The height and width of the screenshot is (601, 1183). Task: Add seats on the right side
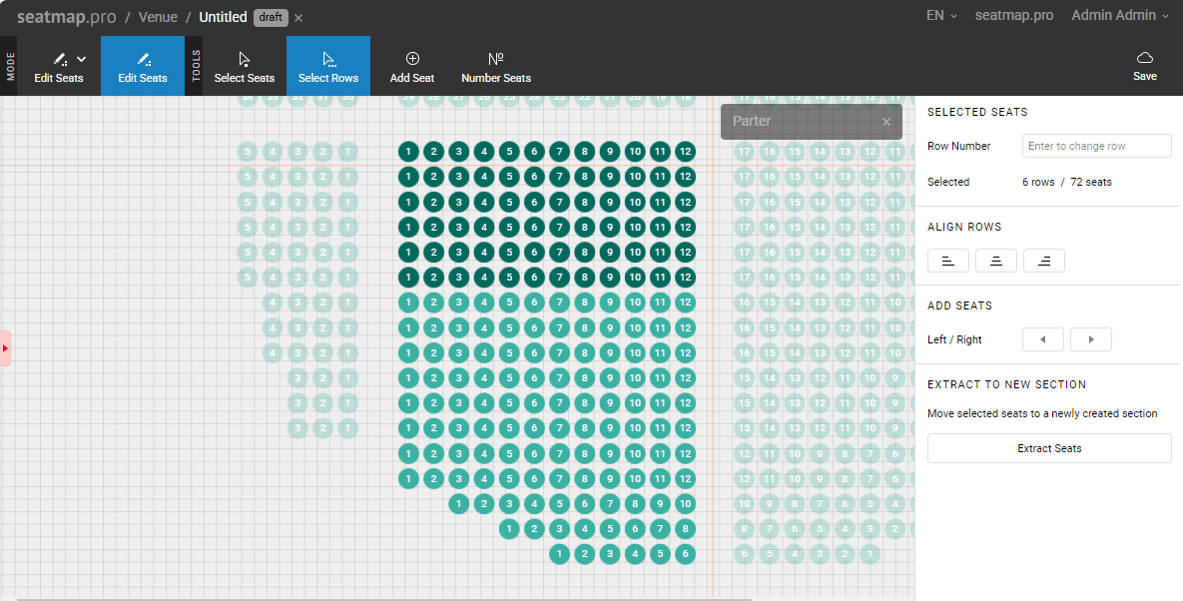(1091, 339)
